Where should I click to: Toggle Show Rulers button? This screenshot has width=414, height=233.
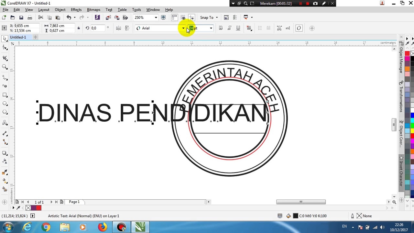coord(174,17)
